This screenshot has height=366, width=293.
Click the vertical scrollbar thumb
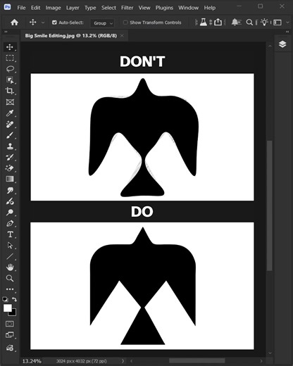[270, 206]
